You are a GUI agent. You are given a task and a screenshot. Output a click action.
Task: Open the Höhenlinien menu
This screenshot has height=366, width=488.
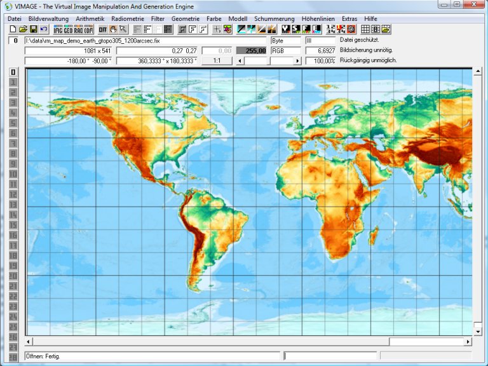318,19
